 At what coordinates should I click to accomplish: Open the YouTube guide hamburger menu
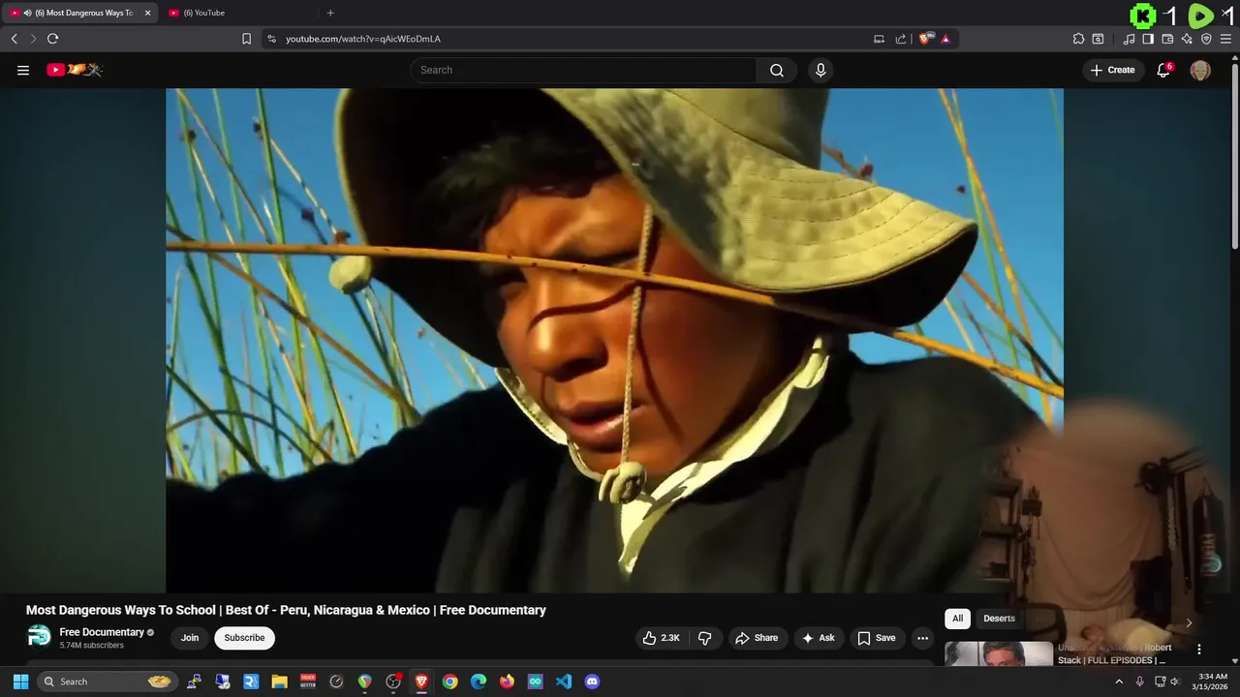[x=23, y=70]
